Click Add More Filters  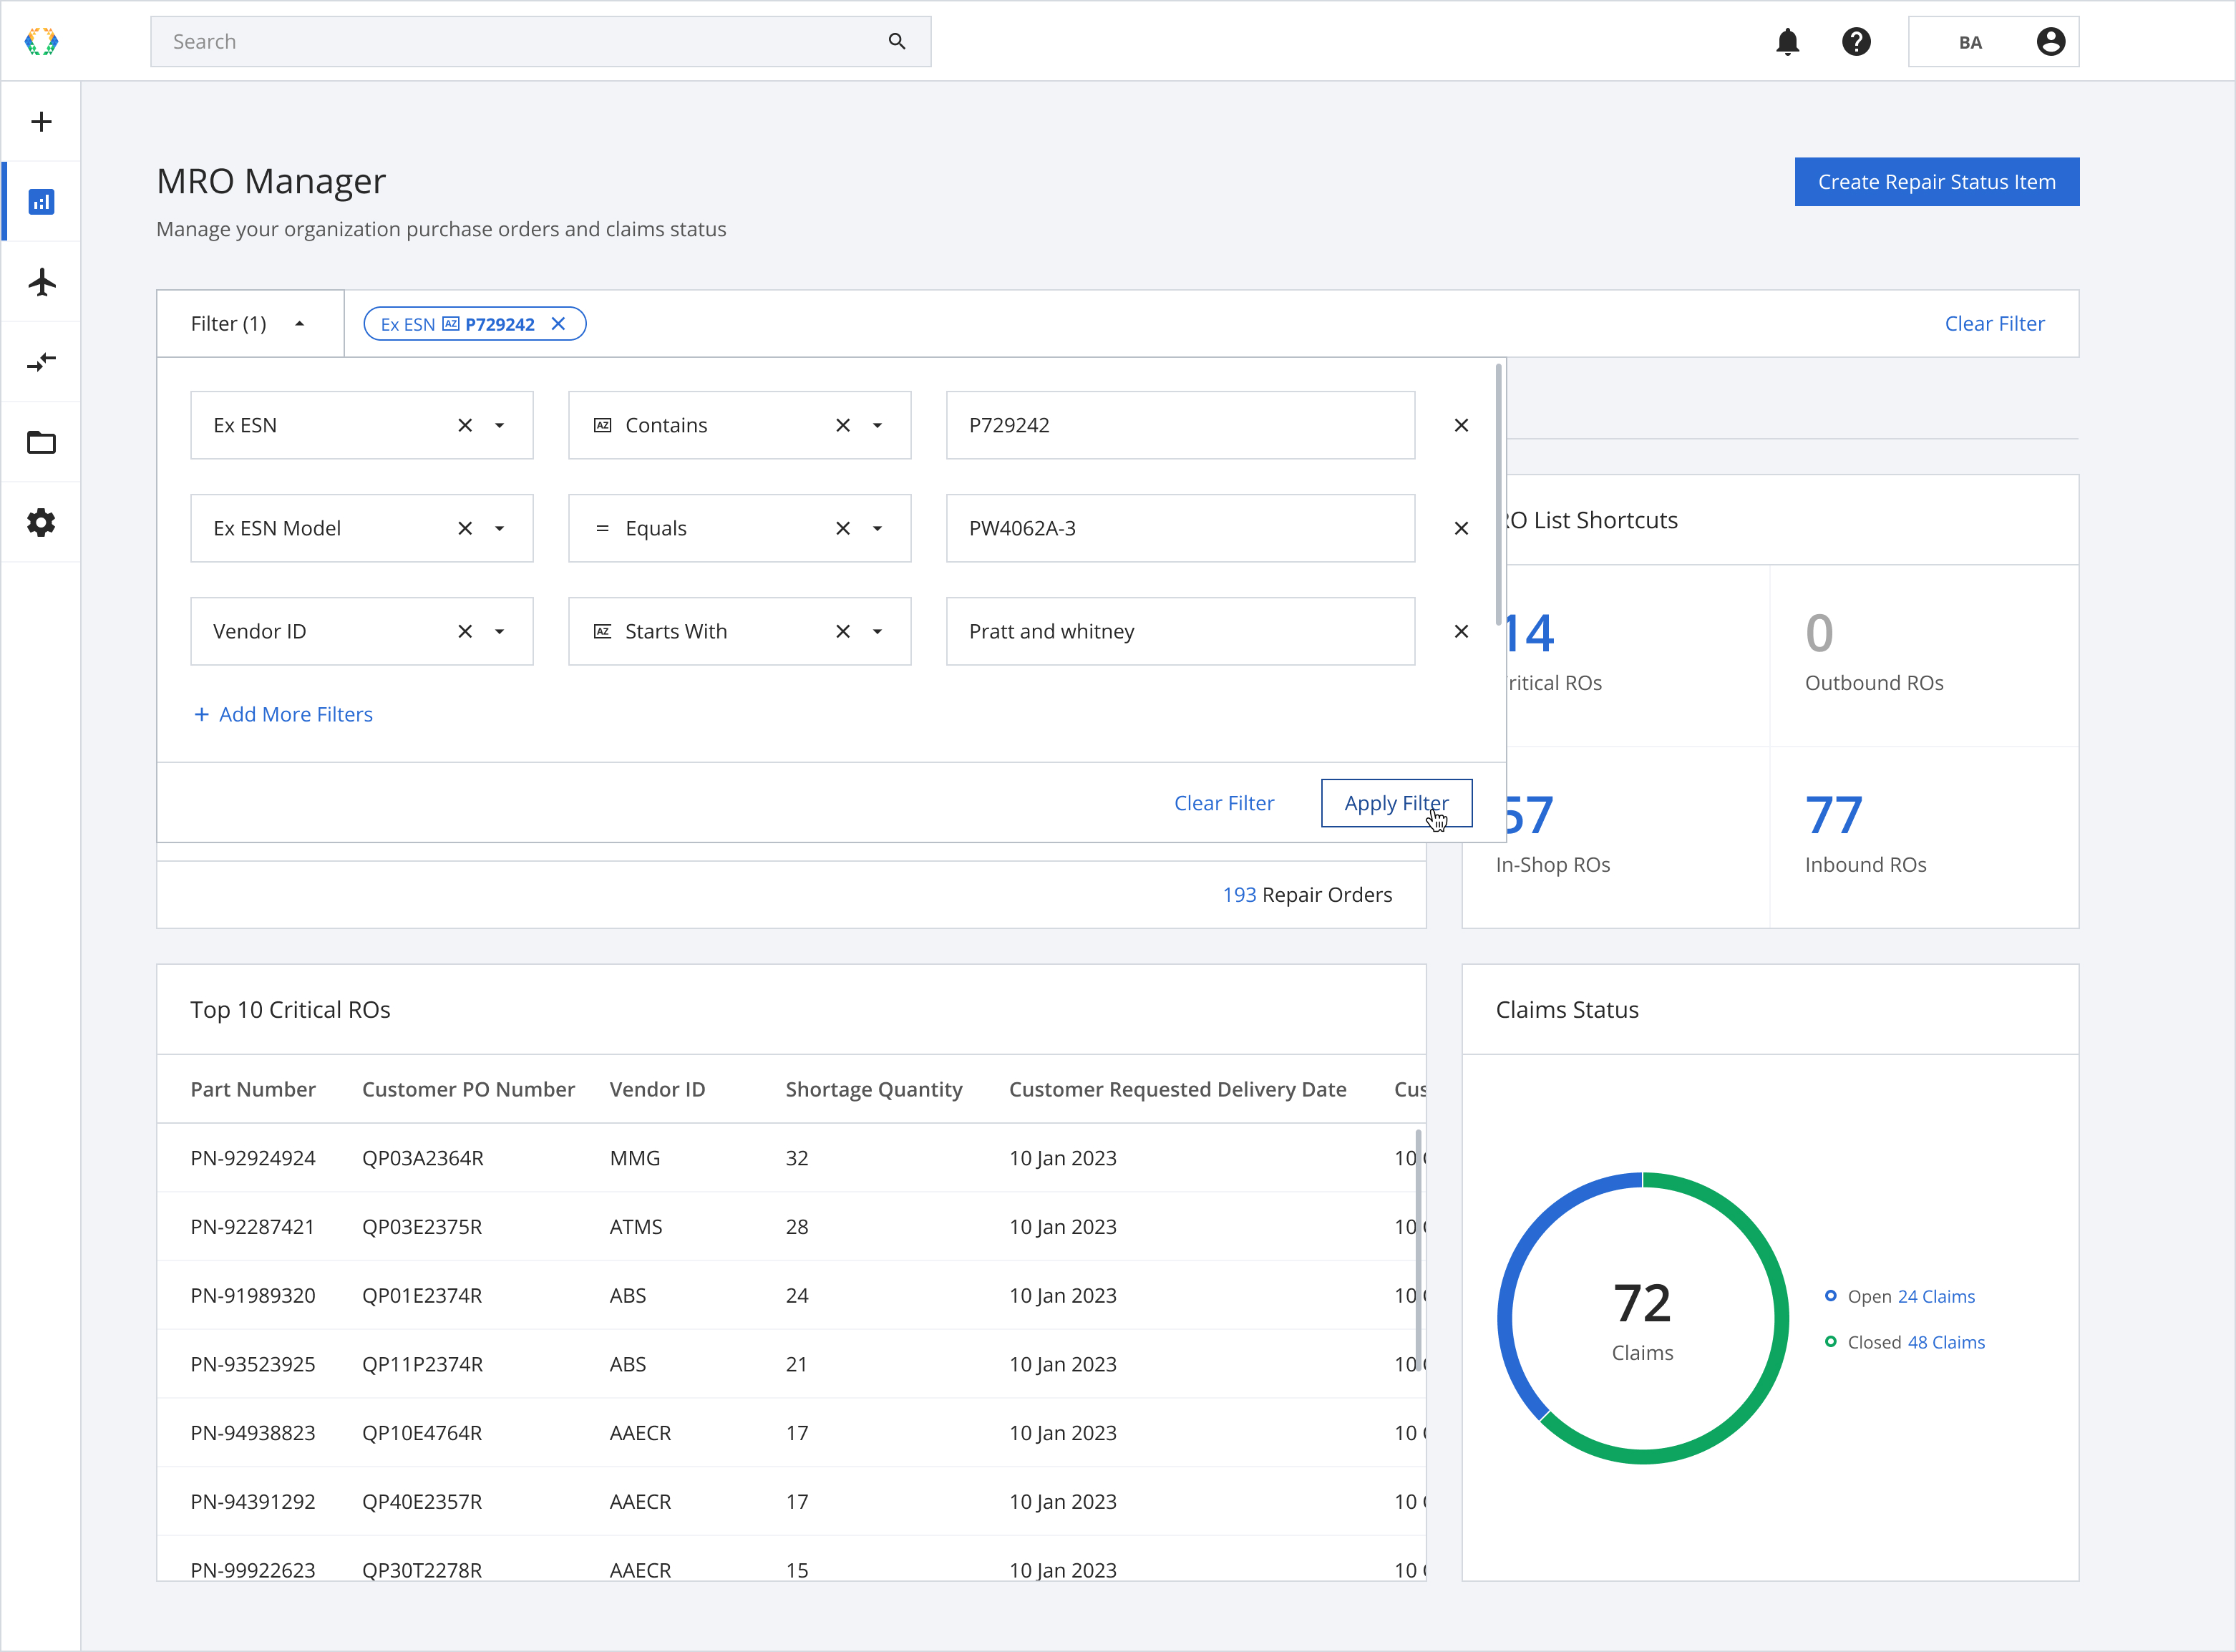pos(283,714)
